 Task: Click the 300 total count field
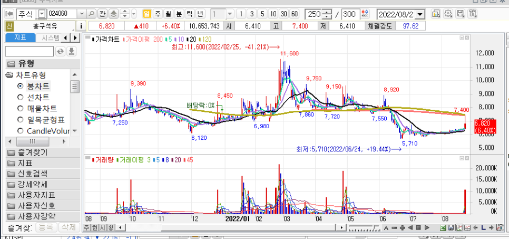click(x=351, y=14)
